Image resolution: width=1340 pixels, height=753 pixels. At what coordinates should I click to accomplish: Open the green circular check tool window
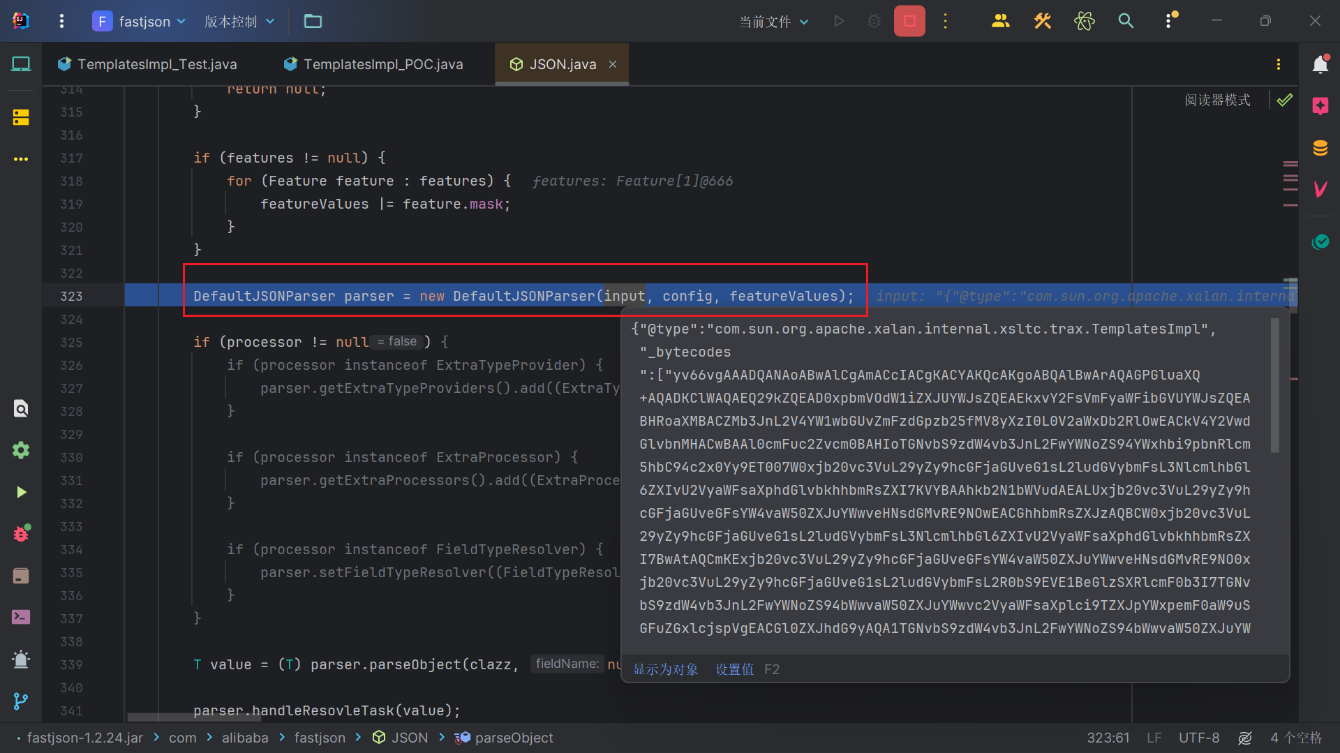1320,241
